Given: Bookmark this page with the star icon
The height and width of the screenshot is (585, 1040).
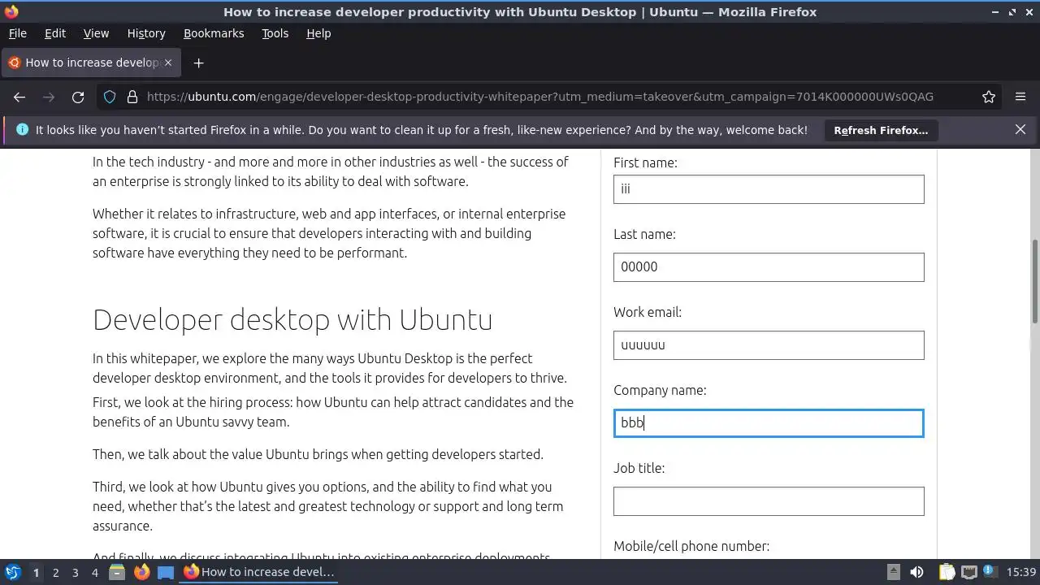Looking at the screenshot, I should pyautogui.click(x=989, y=97).
